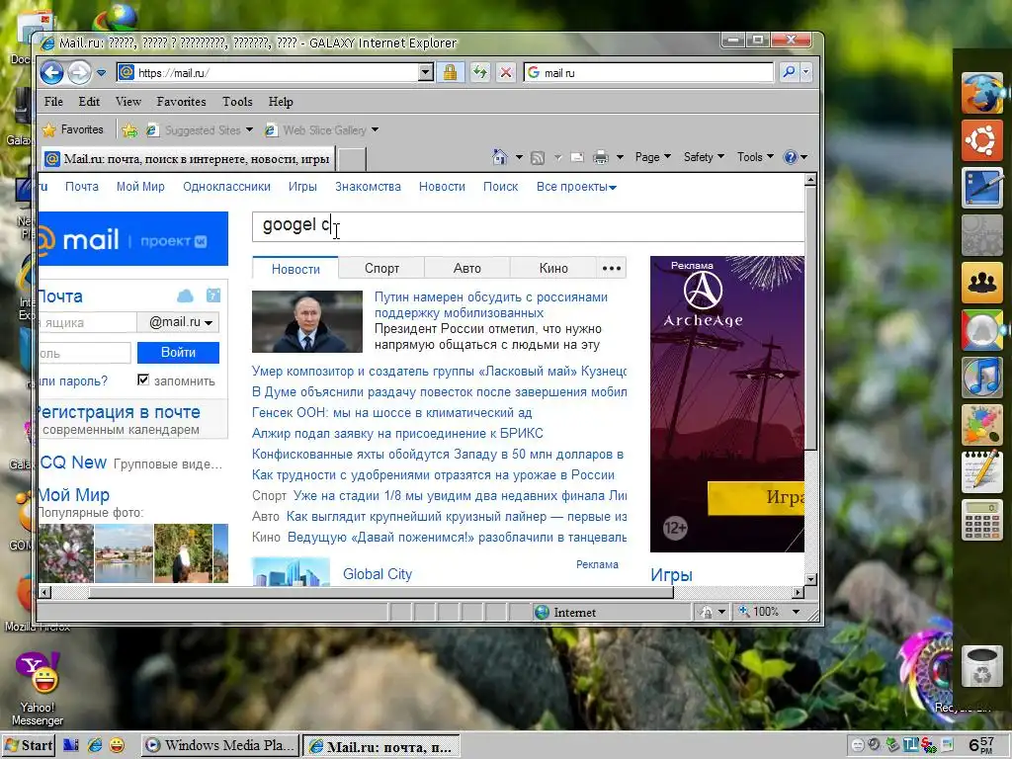
Task: Select the @mail.ru domain combo box
Action: [179, 322]
